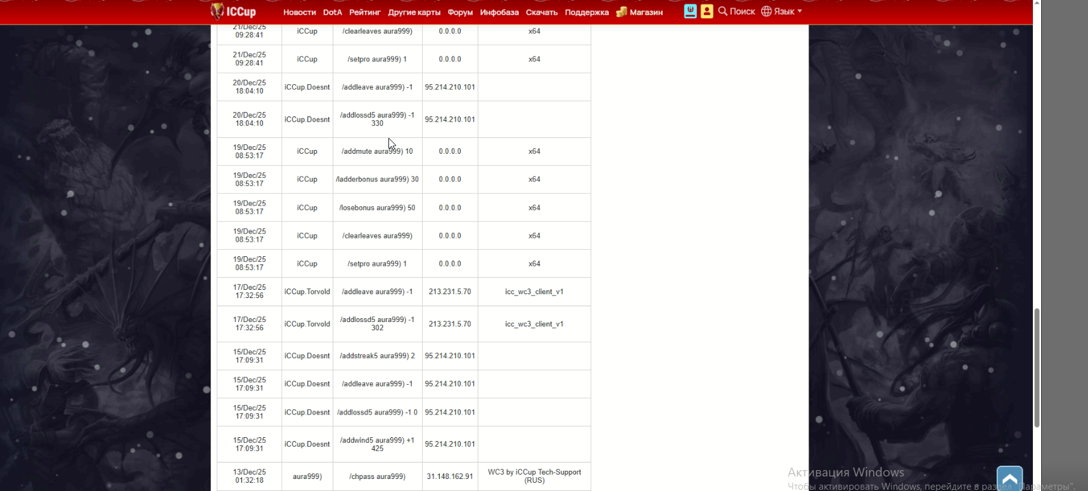Select the '/addmute aura999) 10' cell
This screenshot has height=491, width=1088.
click(378, 152)
